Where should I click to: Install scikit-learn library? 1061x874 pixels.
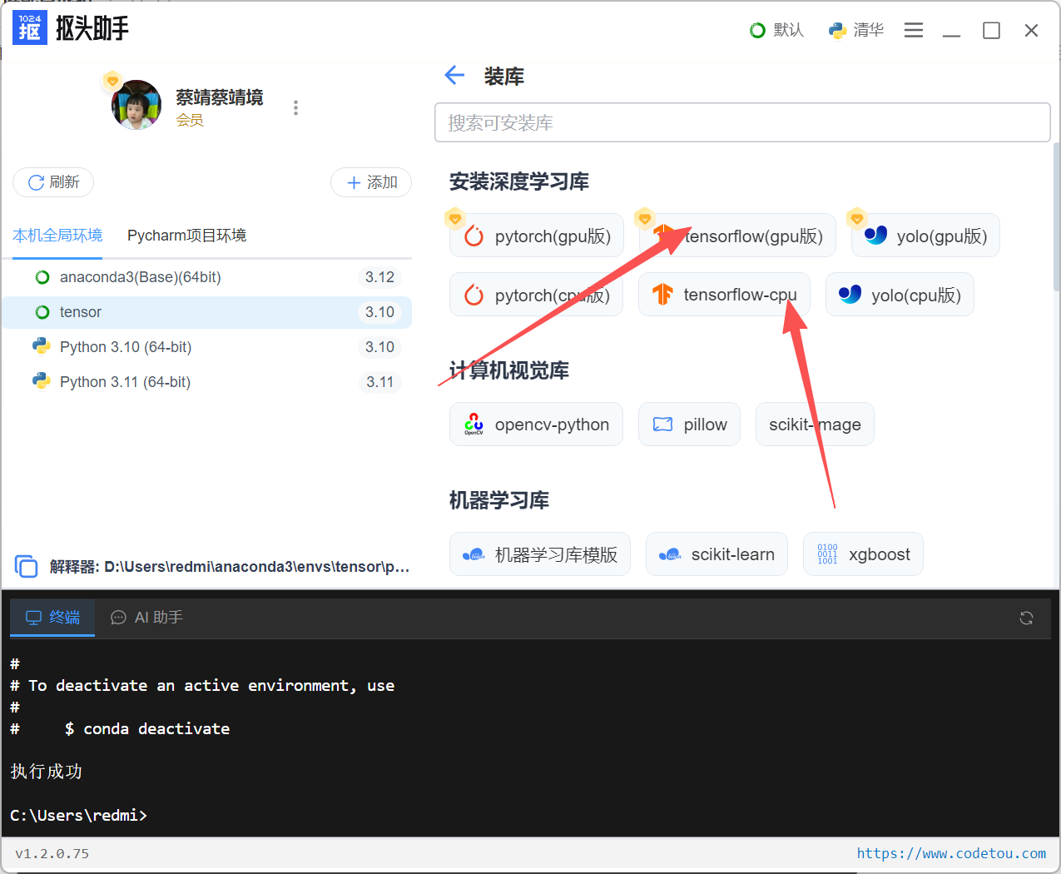coord(716,554)
